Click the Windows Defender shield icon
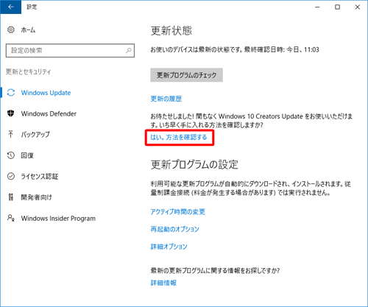368x307 pixels. click(11, 113)
